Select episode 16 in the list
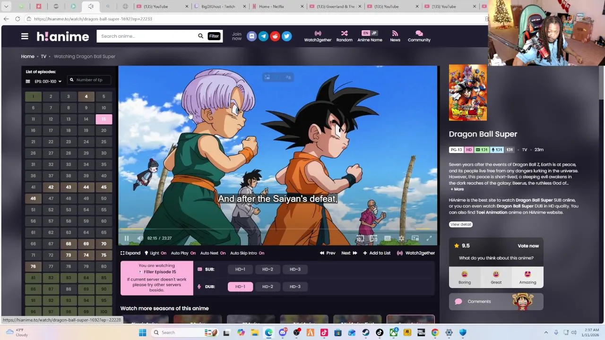This screenshot has height=340, width=605. tap(33, 130)
